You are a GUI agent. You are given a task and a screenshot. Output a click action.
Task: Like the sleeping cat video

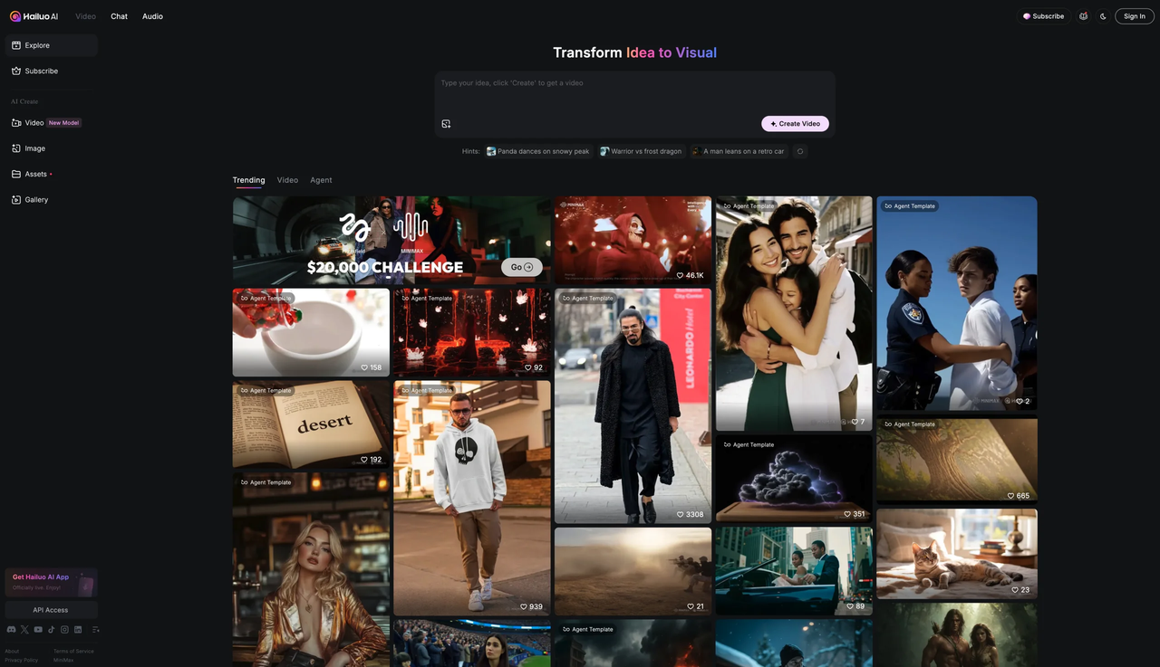coord(1016,590)
